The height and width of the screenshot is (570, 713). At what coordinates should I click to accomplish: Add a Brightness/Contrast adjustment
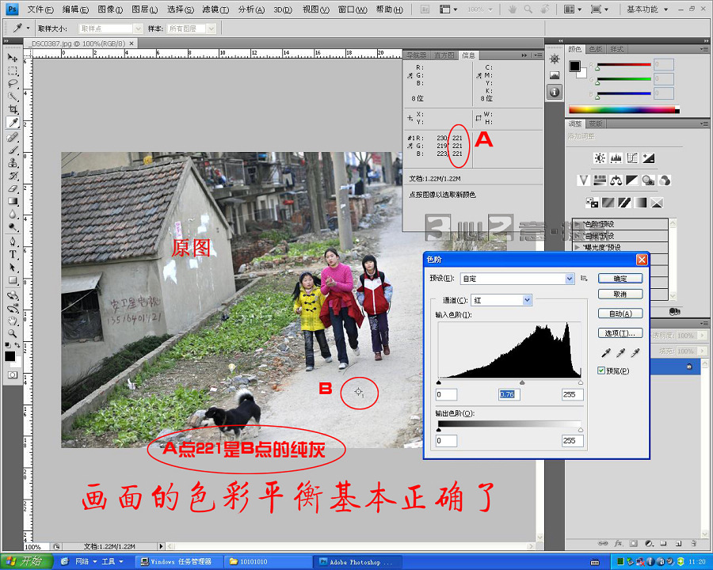click(600, 158)
